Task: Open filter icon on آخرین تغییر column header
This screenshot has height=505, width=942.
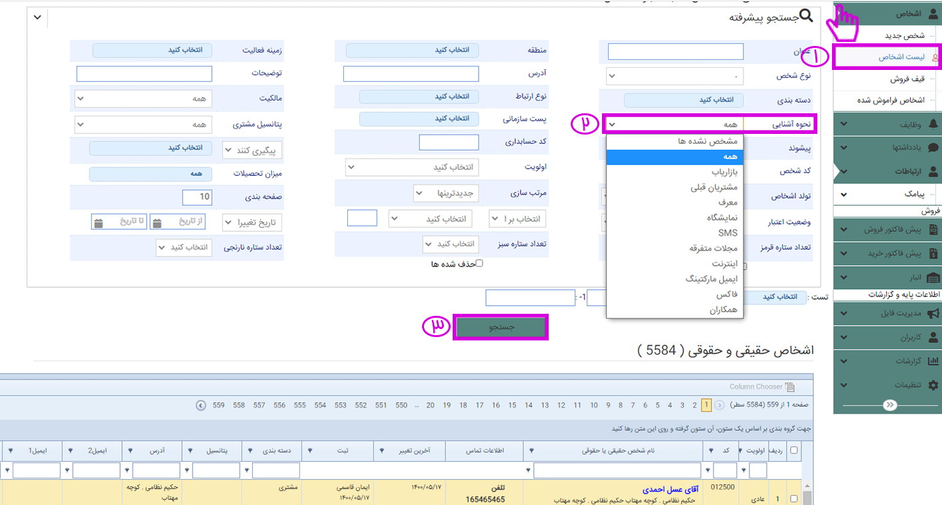Action: tap(382, 451)
